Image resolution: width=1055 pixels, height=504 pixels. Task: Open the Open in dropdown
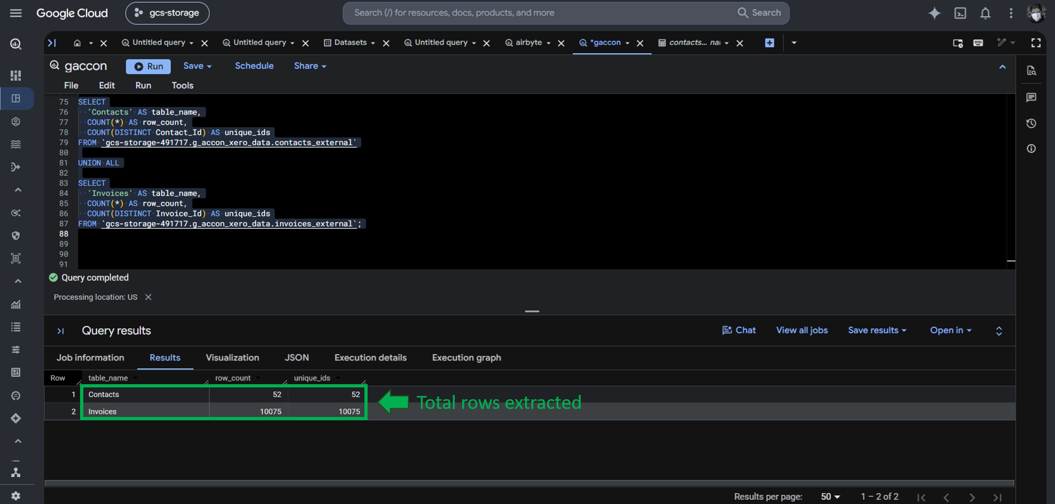click(951, 330)
